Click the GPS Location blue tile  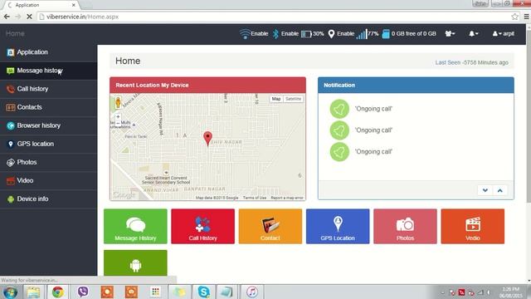point(338,226)
